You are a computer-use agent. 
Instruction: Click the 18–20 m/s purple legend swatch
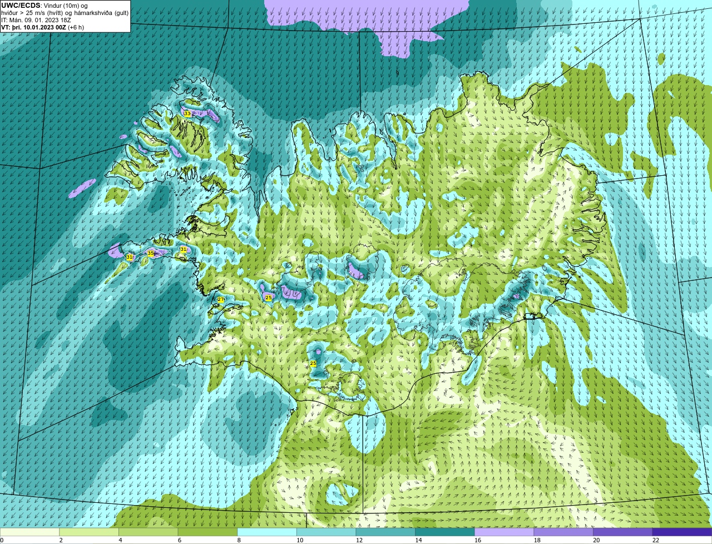pyautogui.click(x=563, y=532)
